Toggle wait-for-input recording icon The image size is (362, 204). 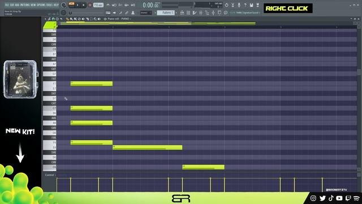[114, 5]
